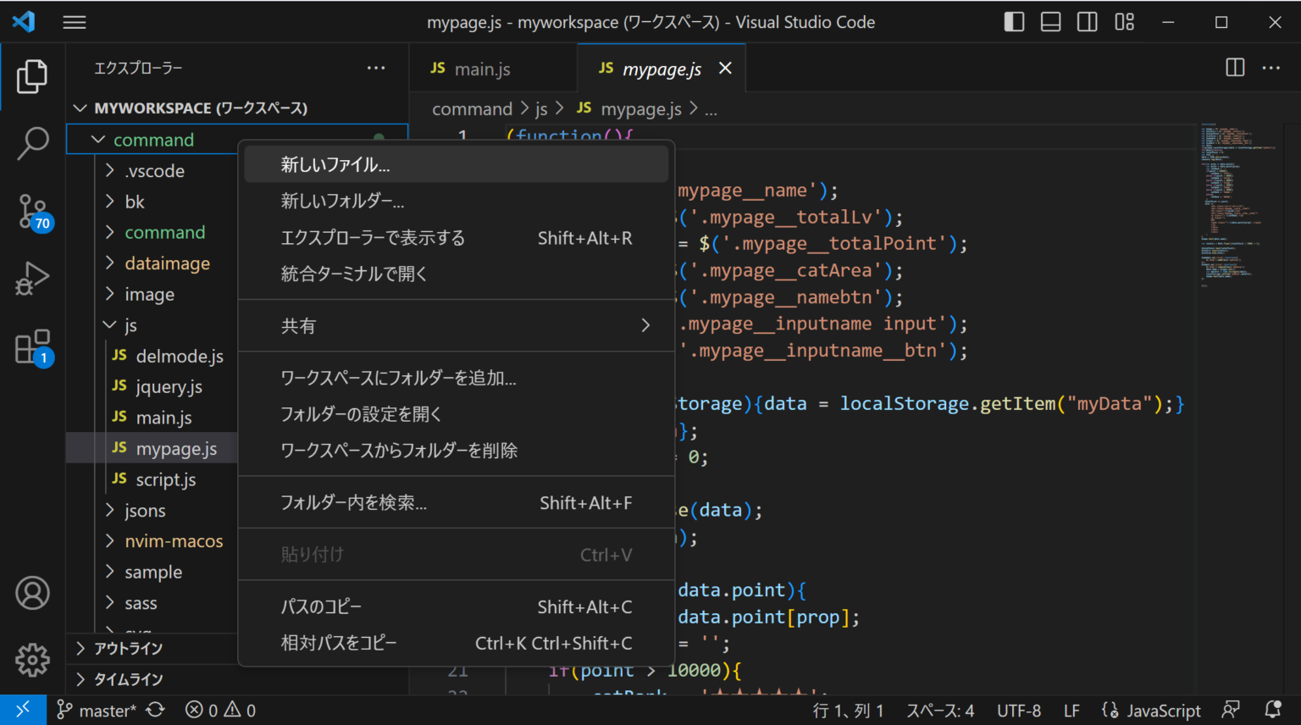1301x725 pixels.
Task: Toggle the bottom panel visibility
Action: coord(1050,21)
